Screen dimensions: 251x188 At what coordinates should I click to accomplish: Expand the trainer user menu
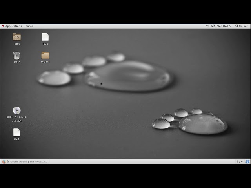[x=242, y=26]
